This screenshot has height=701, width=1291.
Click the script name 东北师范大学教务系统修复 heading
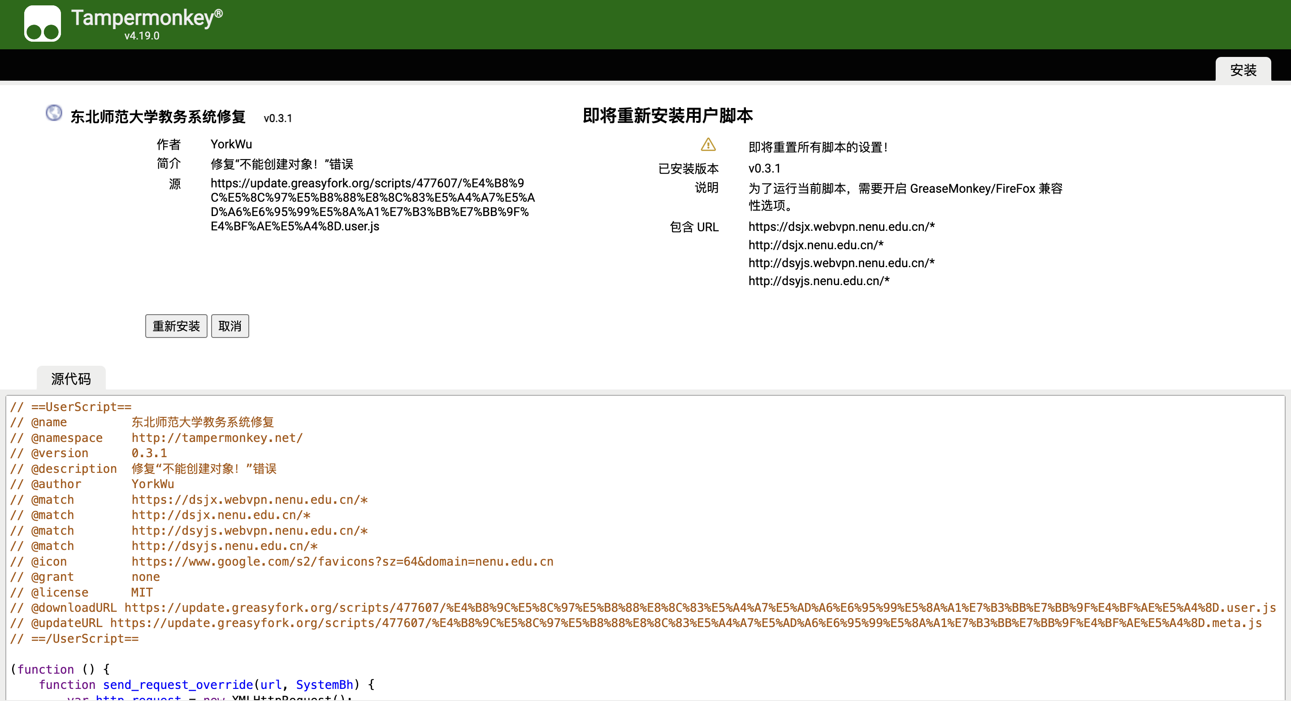[158, 117]
